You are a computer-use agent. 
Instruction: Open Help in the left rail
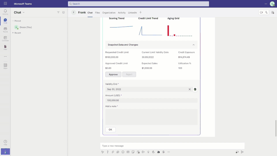point(5,143)
